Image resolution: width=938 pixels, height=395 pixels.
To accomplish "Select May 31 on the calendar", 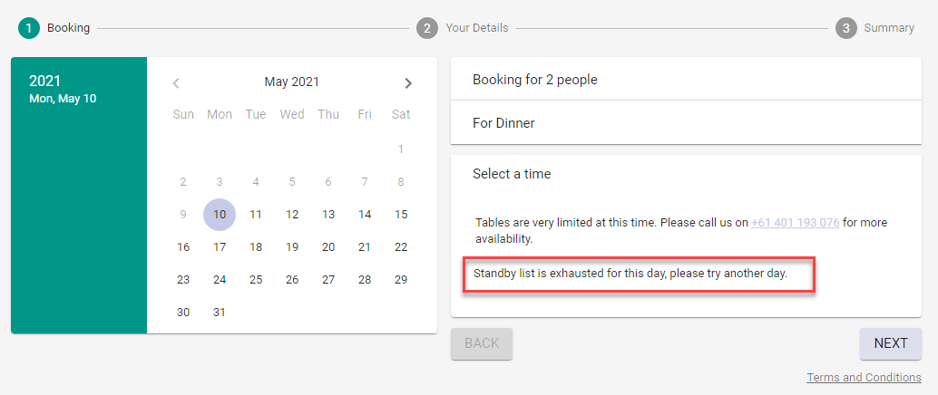I will tap(220, 313).
